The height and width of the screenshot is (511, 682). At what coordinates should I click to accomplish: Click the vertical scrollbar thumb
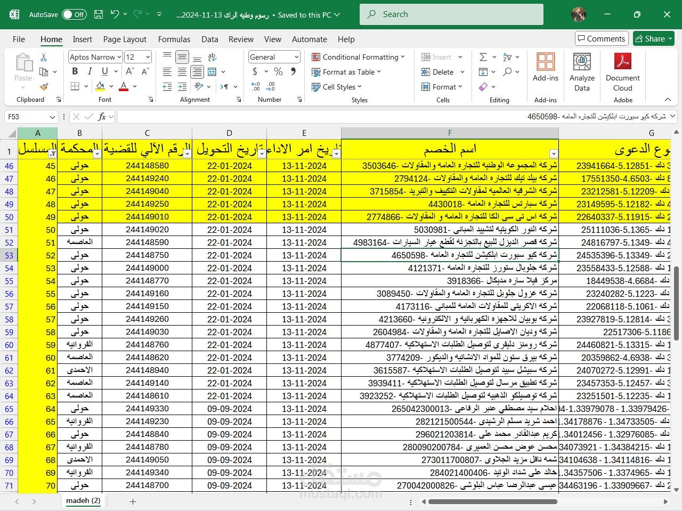pyautogui.click(x=676, y=303)
